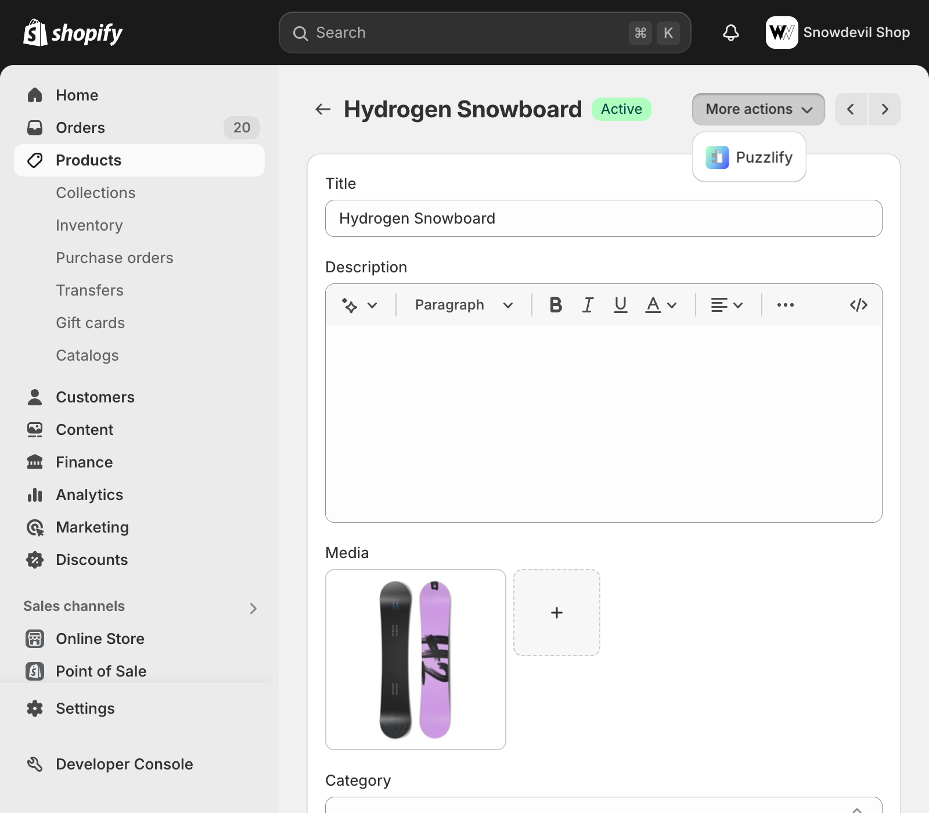Open the Paragraph style dropdown
929x813 pixels.
[x=463, y=305]
